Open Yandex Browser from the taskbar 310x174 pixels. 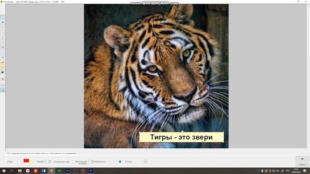coord(28,171)
